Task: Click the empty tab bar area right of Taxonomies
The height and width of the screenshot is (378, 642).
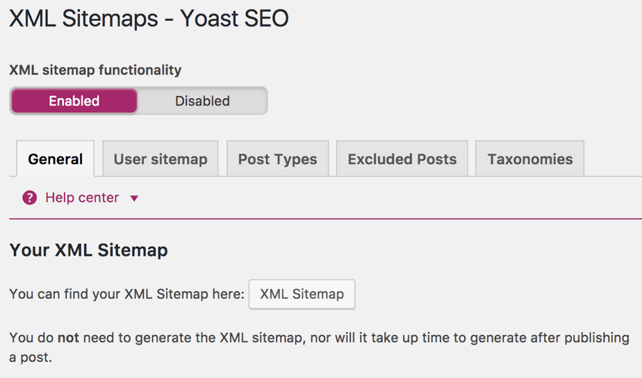Action: point(611,159)
